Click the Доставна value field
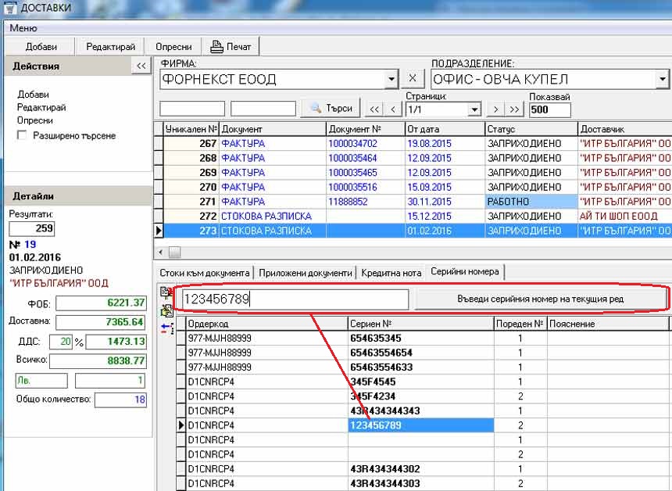The height and width of the screenshot is (491, 672). (101, 322)
